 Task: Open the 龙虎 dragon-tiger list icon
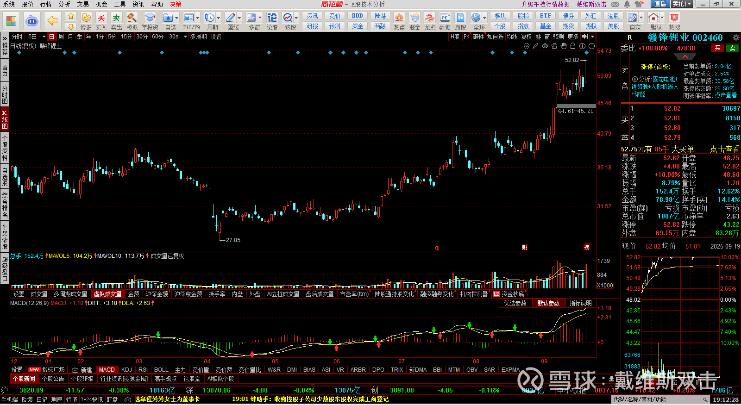click(430, 18)
